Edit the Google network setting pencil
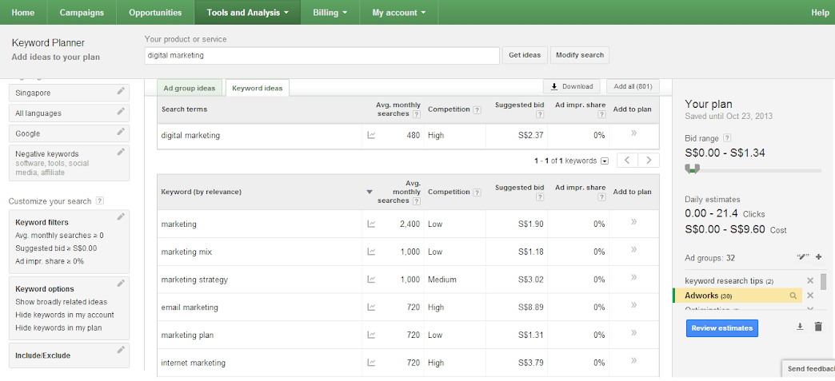 coord(121,132)
